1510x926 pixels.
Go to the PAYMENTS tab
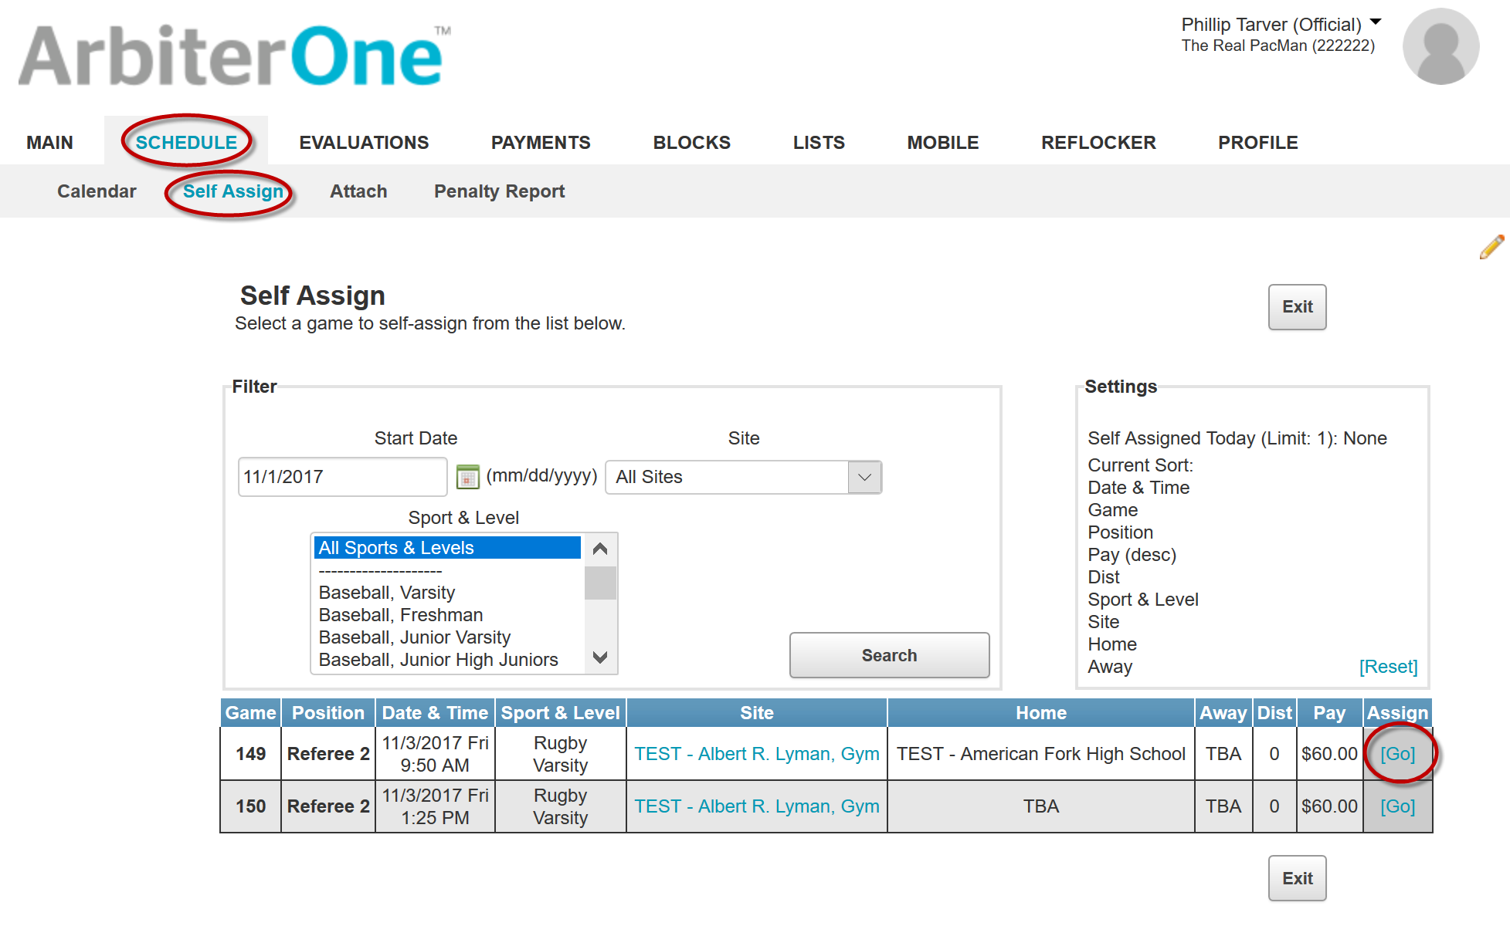click(541, 143)
